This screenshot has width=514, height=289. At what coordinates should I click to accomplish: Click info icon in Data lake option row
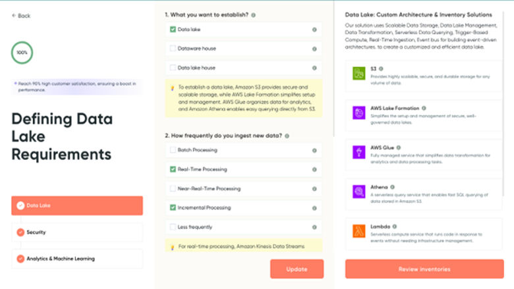pos(314,30)
